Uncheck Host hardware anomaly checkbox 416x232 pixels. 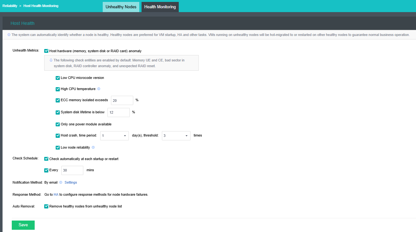[46, 51]
